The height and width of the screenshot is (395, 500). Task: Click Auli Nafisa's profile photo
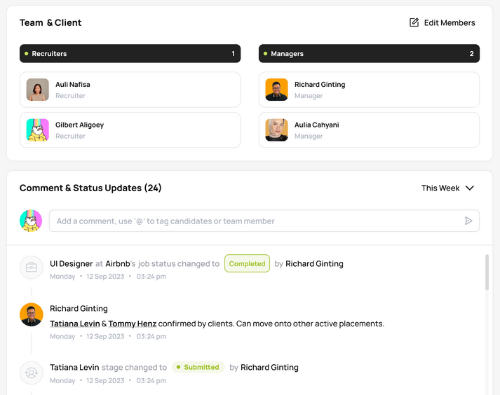tap(38, 90)
